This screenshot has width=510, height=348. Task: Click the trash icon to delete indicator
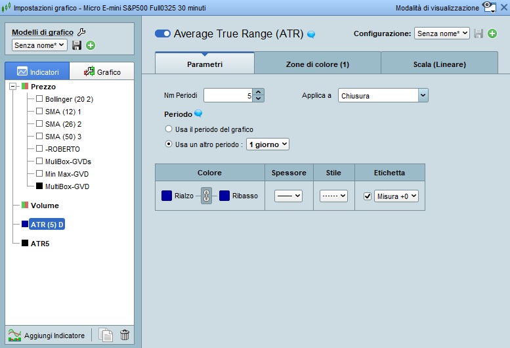coord(125,335)
